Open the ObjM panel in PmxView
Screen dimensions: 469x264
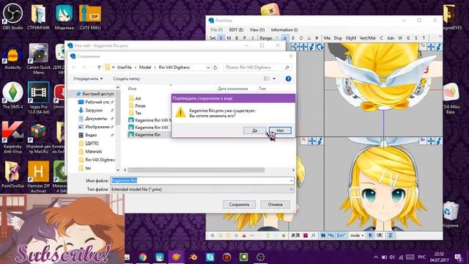[350, 38]
